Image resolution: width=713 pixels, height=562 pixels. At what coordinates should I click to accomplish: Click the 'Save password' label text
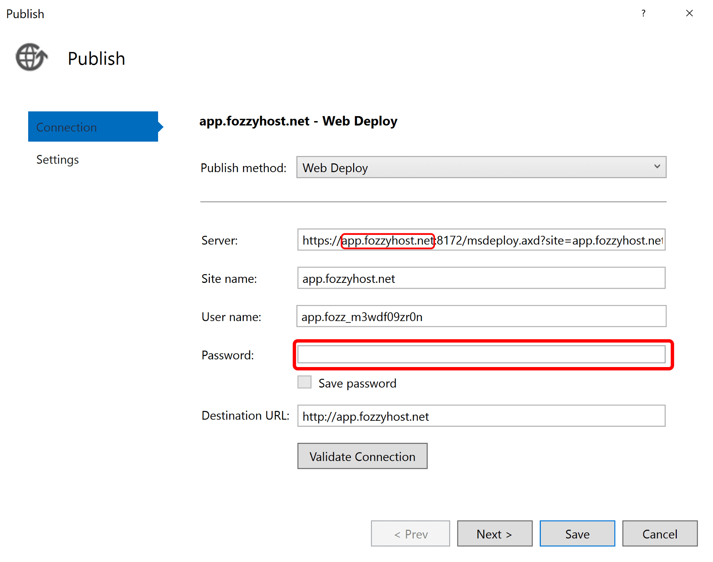click(x=357, y=383)
